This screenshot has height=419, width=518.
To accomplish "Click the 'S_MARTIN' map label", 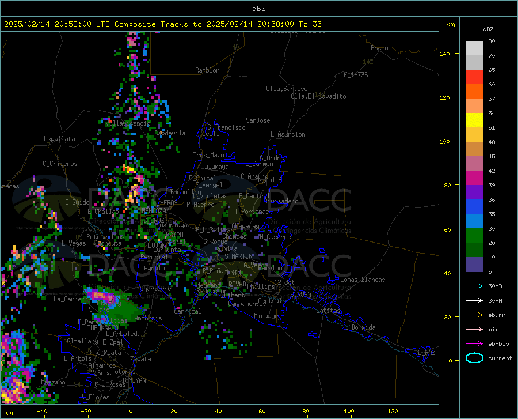I will (x=238, y=256).
